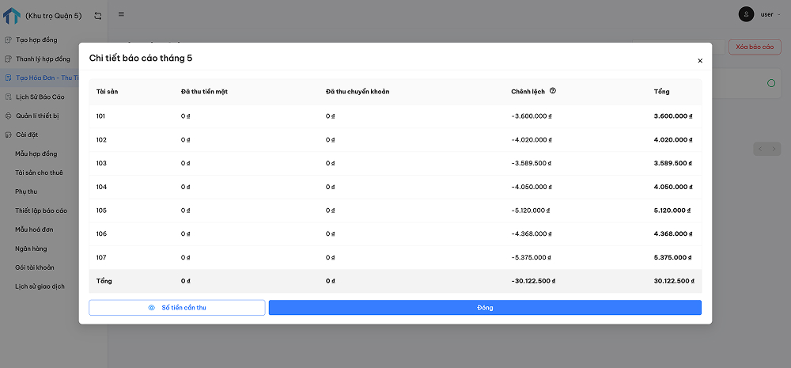The width and height of the screenshot is (791, 368).
Task: Select the row for asset 107
Action: 395,257
